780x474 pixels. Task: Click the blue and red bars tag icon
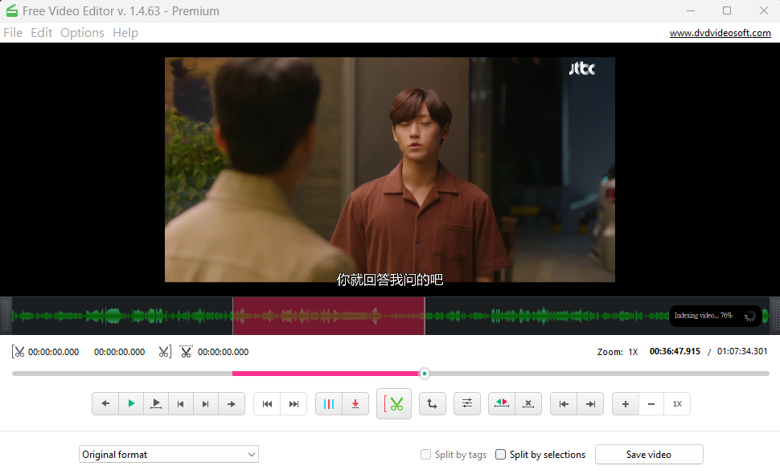coord(329,403)
